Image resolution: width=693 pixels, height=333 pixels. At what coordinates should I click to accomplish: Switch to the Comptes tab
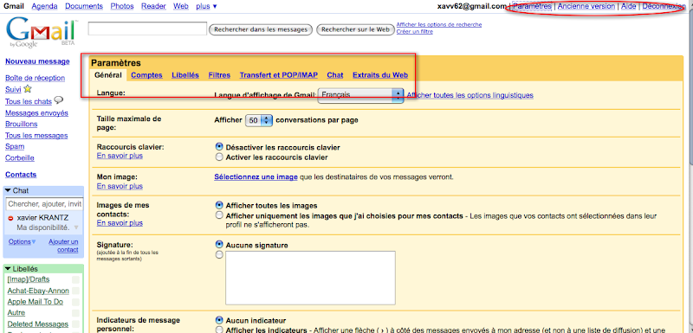146,75
